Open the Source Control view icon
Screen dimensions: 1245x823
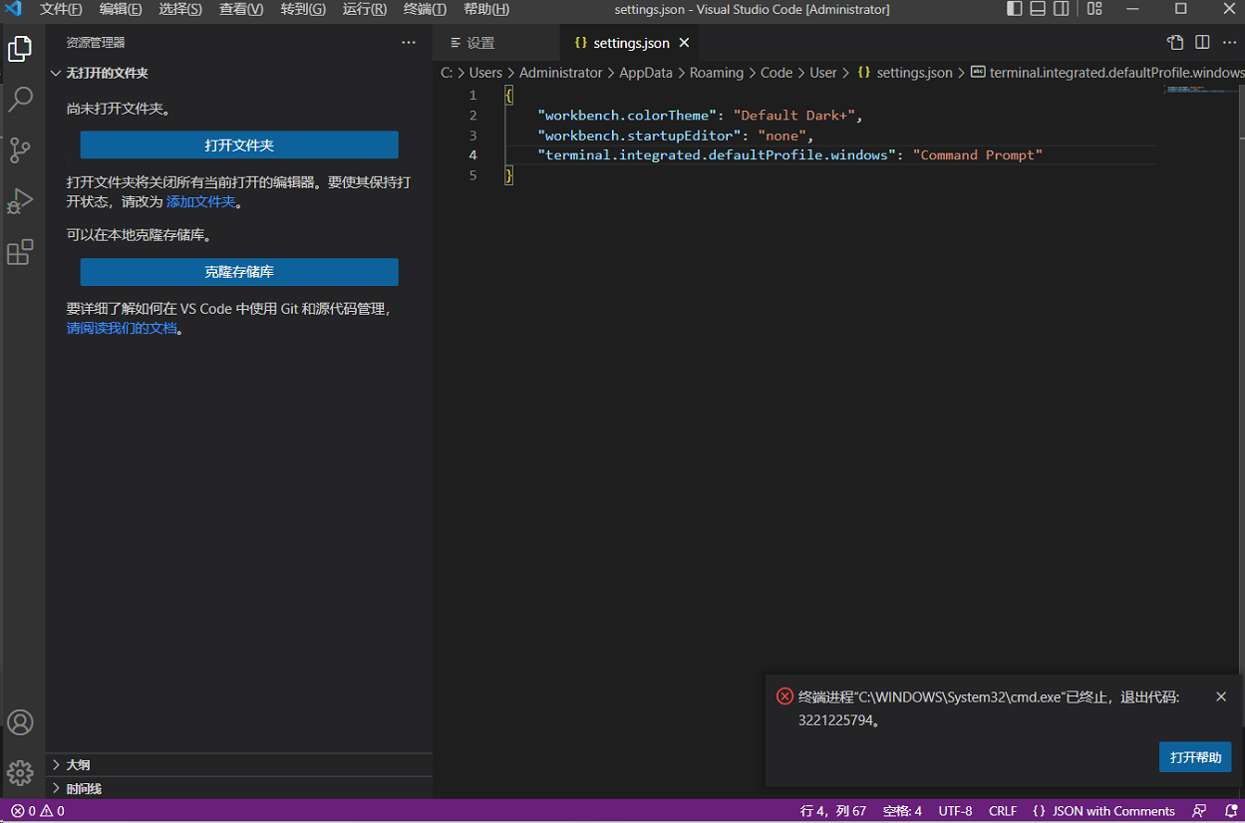pyautogui.click(x=20, y=149)
